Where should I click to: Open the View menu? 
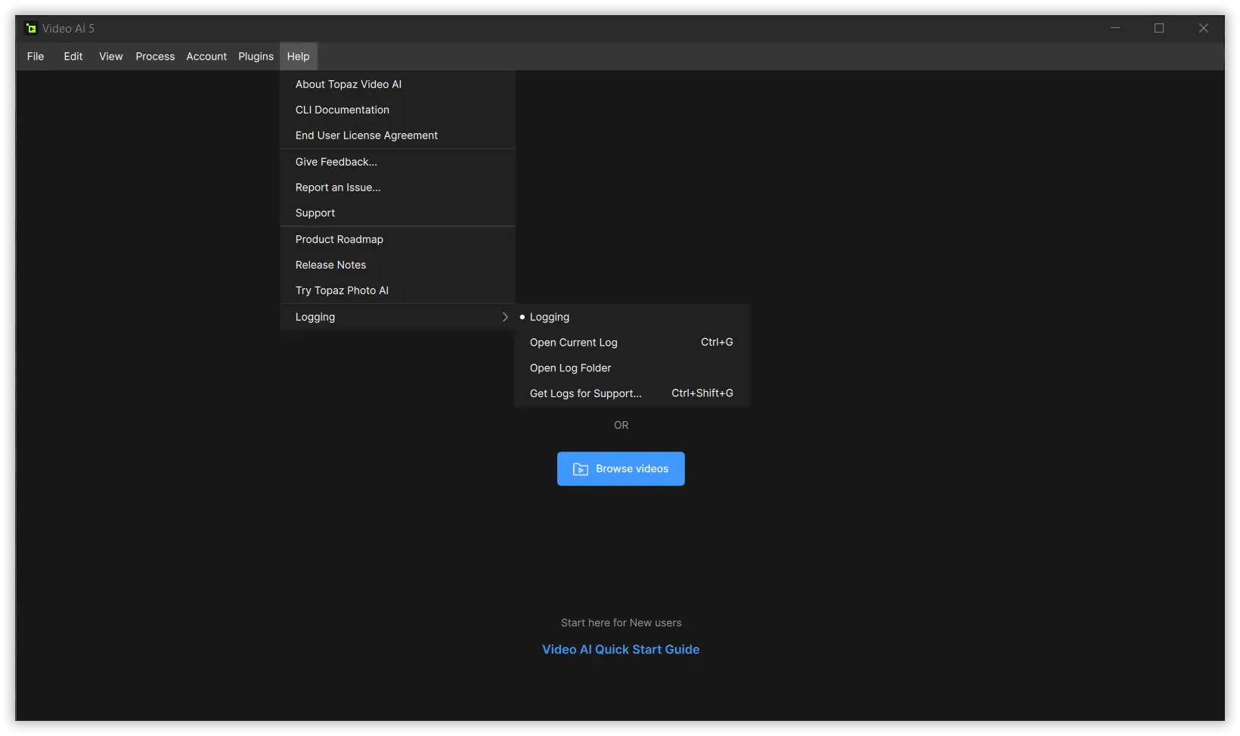click(x=111, y=57)
